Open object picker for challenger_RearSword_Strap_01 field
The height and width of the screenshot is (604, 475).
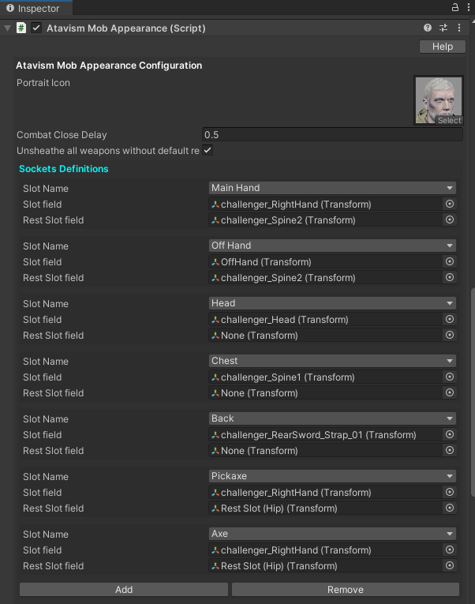coord(450,435)
